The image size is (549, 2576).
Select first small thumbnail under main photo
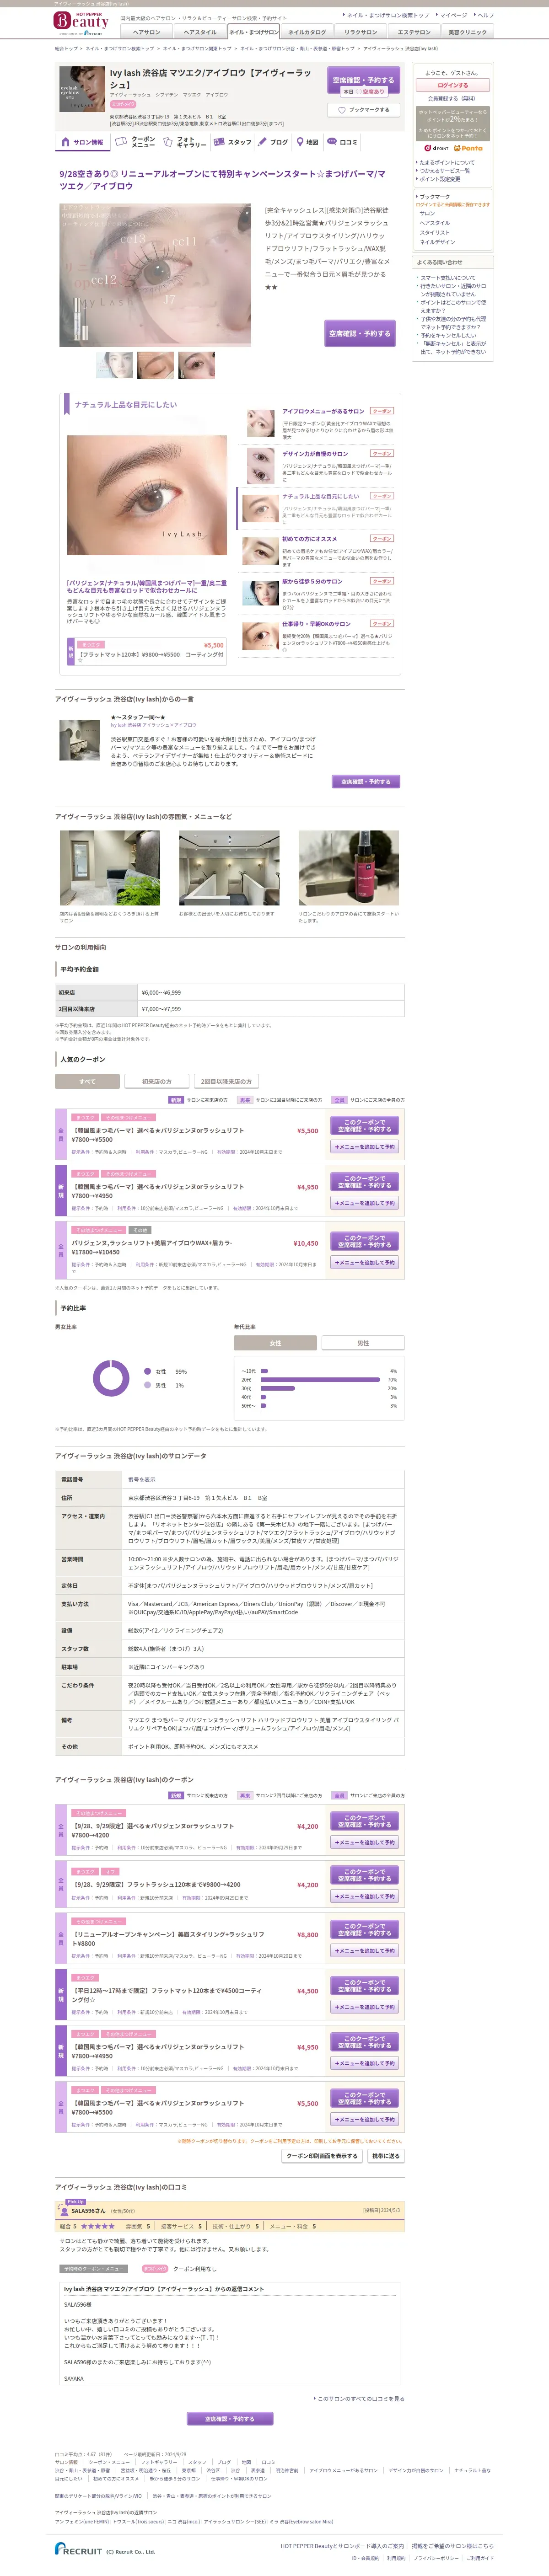tap(114, 365)
